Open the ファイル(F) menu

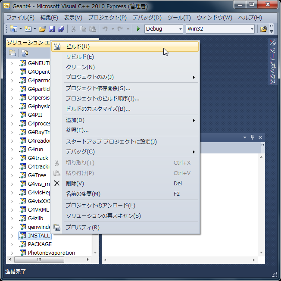coord(20,18)
